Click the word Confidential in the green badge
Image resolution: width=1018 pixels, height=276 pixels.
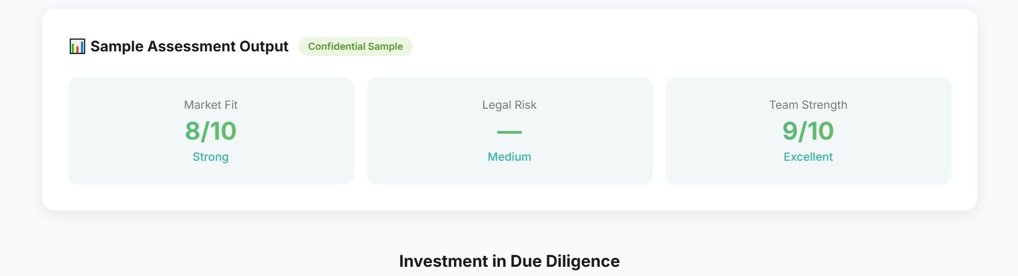(334, 47)
